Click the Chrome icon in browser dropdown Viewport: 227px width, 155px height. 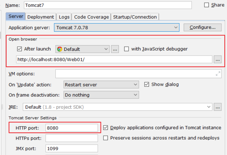click(60, 49)
